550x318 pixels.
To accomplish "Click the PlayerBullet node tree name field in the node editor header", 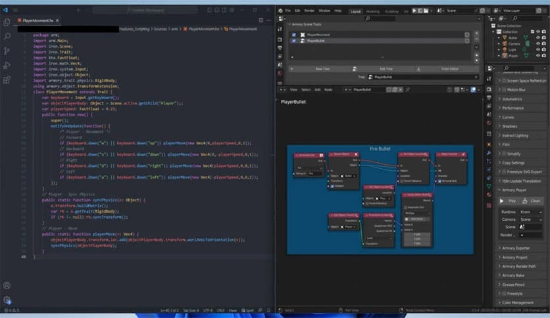I will point(369,89).
